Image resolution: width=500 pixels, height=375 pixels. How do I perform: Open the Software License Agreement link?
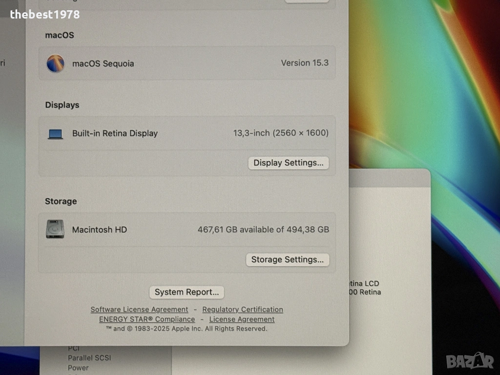pyautogui.click(x=139, y=310)
